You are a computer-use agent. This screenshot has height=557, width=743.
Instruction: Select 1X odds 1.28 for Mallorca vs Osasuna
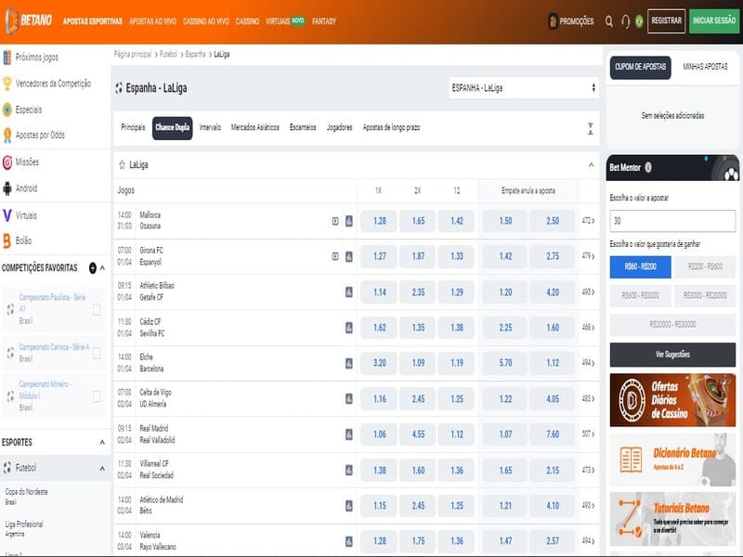(x=379, y=221)
